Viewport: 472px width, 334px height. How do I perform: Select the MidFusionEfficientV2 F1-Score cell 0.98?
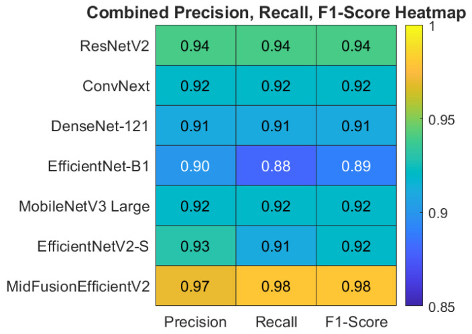(357, 286)
